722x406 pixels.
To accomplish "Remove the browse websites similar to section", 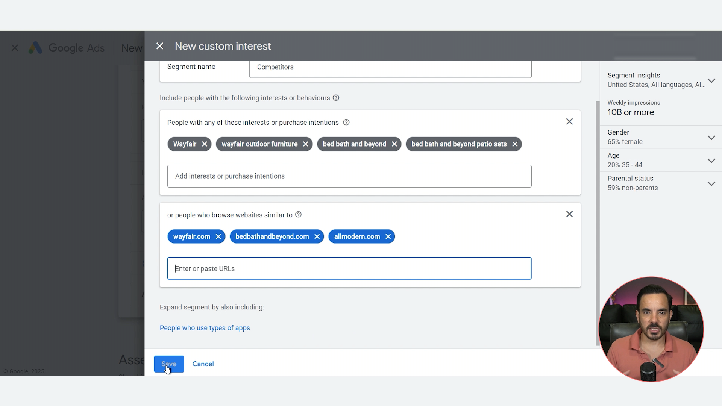I will pos(569,214).
